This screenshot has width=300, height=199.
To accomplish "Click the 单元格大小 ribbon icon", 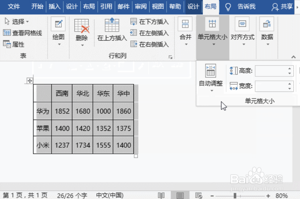I will 212,24.
